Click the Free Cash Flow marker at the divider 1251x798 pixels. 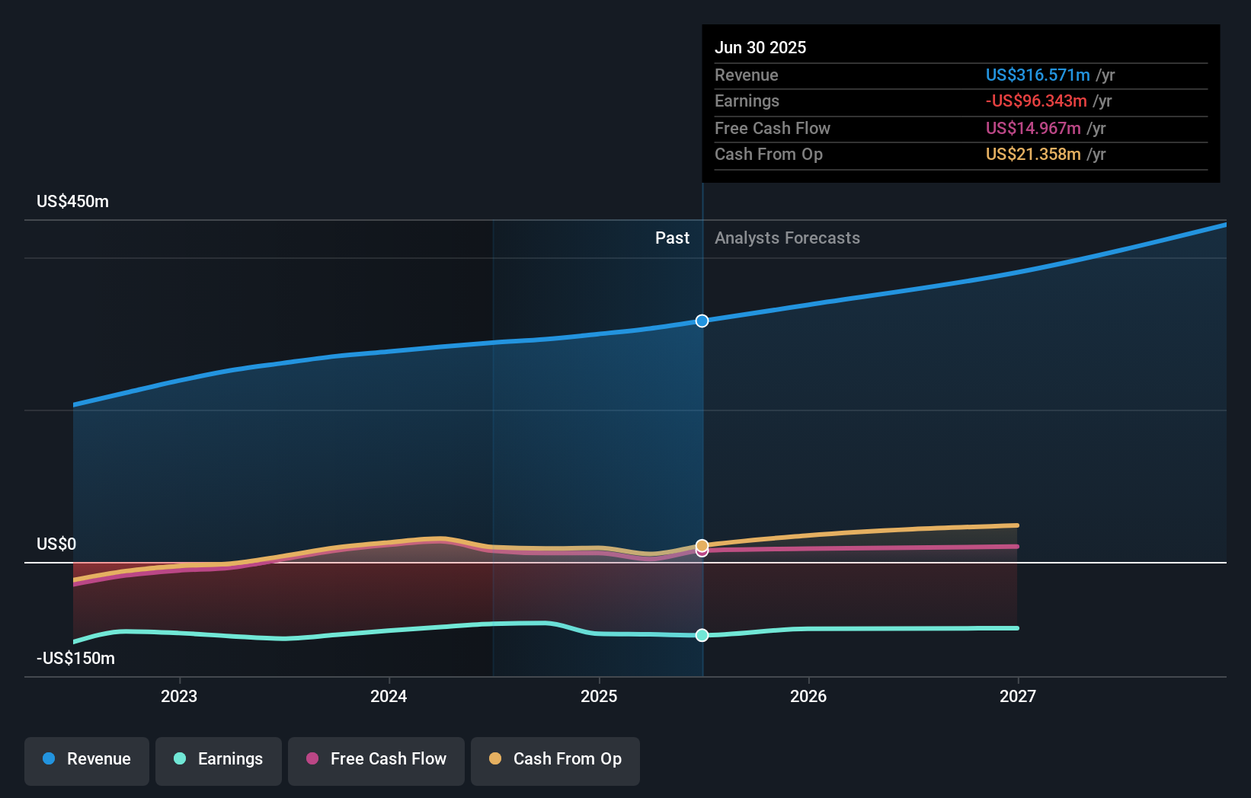click(702, 551)
